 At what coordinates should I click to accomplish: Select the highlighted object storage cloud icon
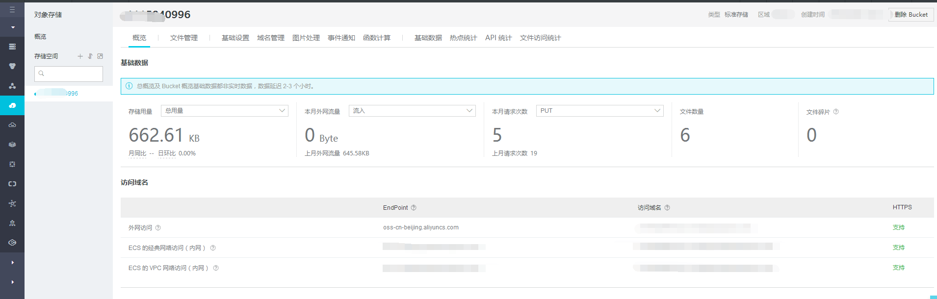pos(12,105)
